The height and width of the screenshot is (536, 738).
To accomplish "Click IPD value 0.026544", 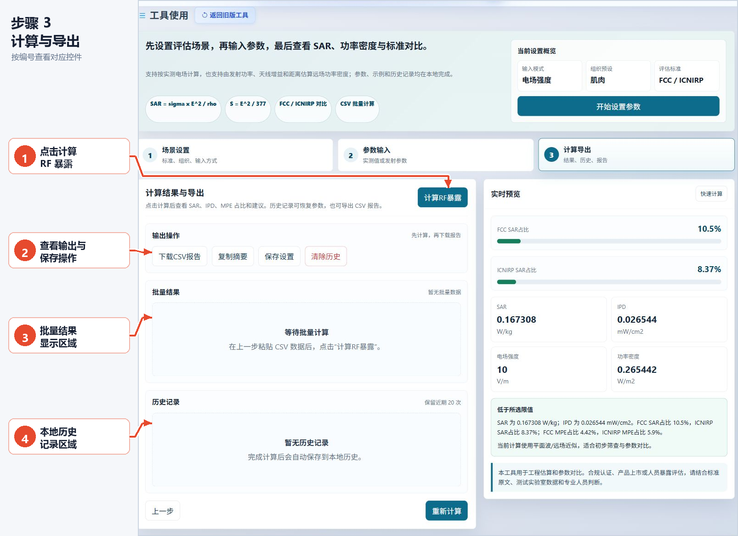I will tap(637, 319).
